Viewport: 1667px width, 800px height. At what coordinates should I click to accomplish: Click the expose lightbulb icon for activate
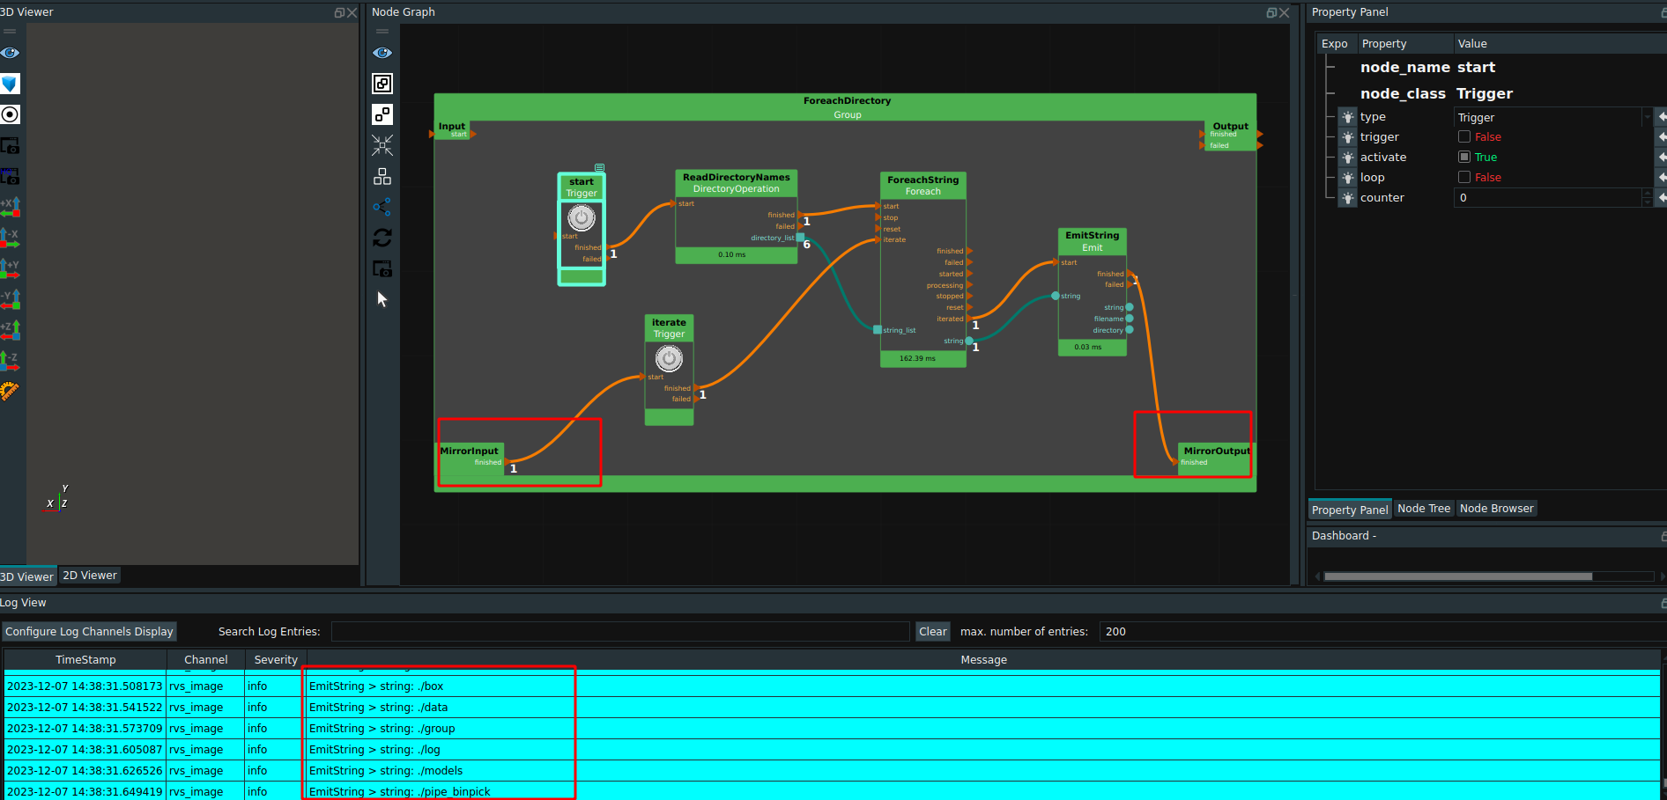(x=1348, y=158)
